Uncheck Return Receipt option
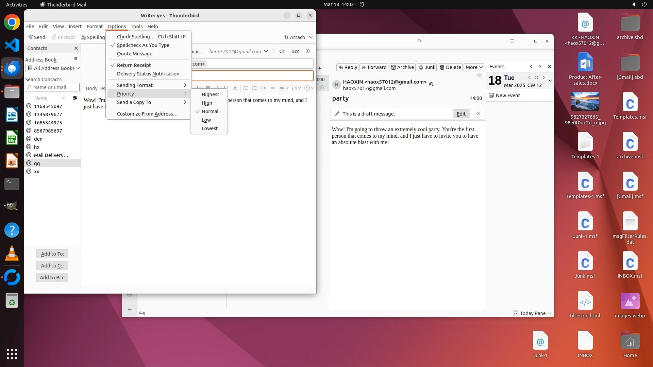 pyautogui.click(x=134, y=65)
